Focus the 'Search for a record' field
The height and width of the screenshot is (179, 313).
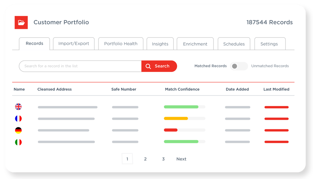click(80, 66)
